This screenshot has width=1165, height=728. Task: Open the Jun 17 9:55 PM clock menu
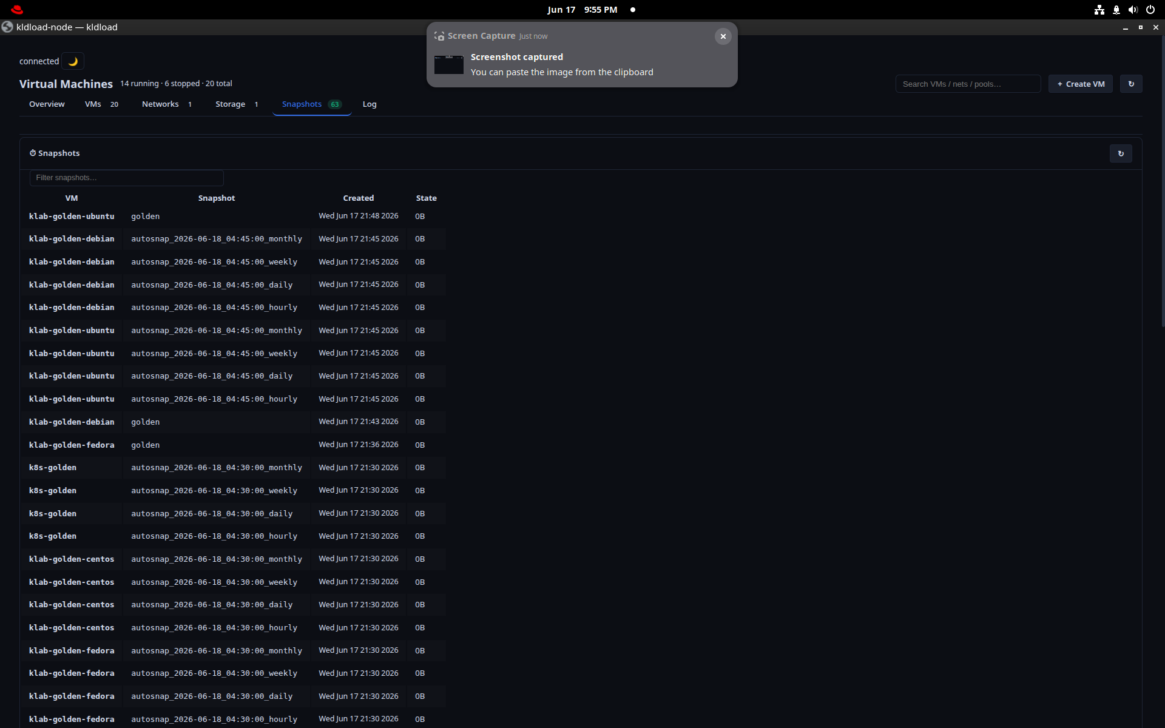point(582,10)
